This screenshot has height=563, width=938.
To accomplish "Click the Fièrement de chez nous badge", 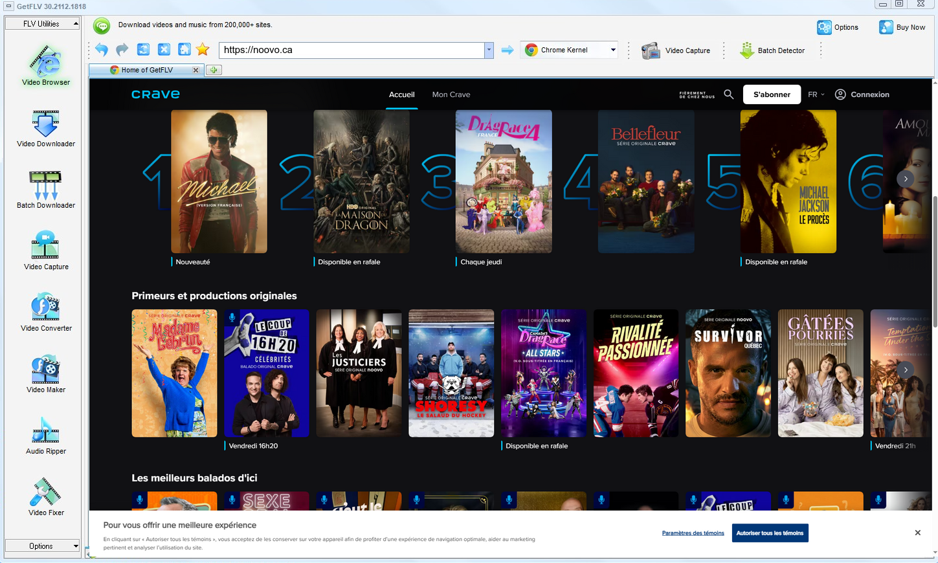I will pos(697,94).
